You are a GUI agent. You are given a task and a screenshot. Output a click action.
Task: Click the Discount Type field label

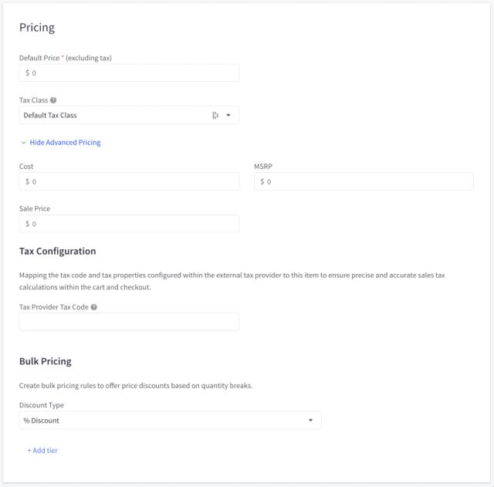pyautogui.click(x=42, y=405)
